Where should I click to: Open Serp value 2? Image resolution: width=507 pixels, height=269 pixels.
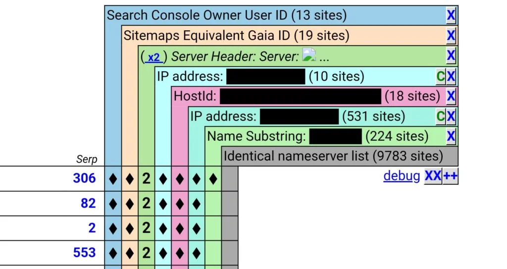coord(92,228)
